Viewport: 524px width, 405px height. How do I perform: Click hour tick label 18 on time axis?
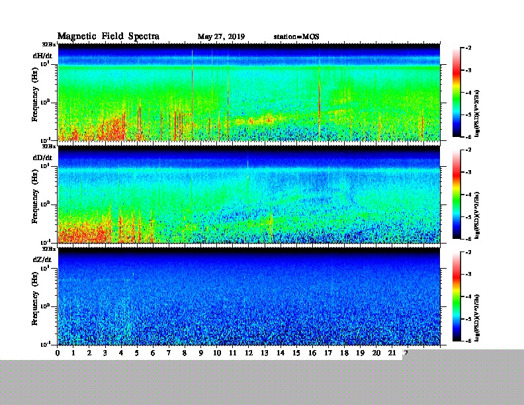344,353
